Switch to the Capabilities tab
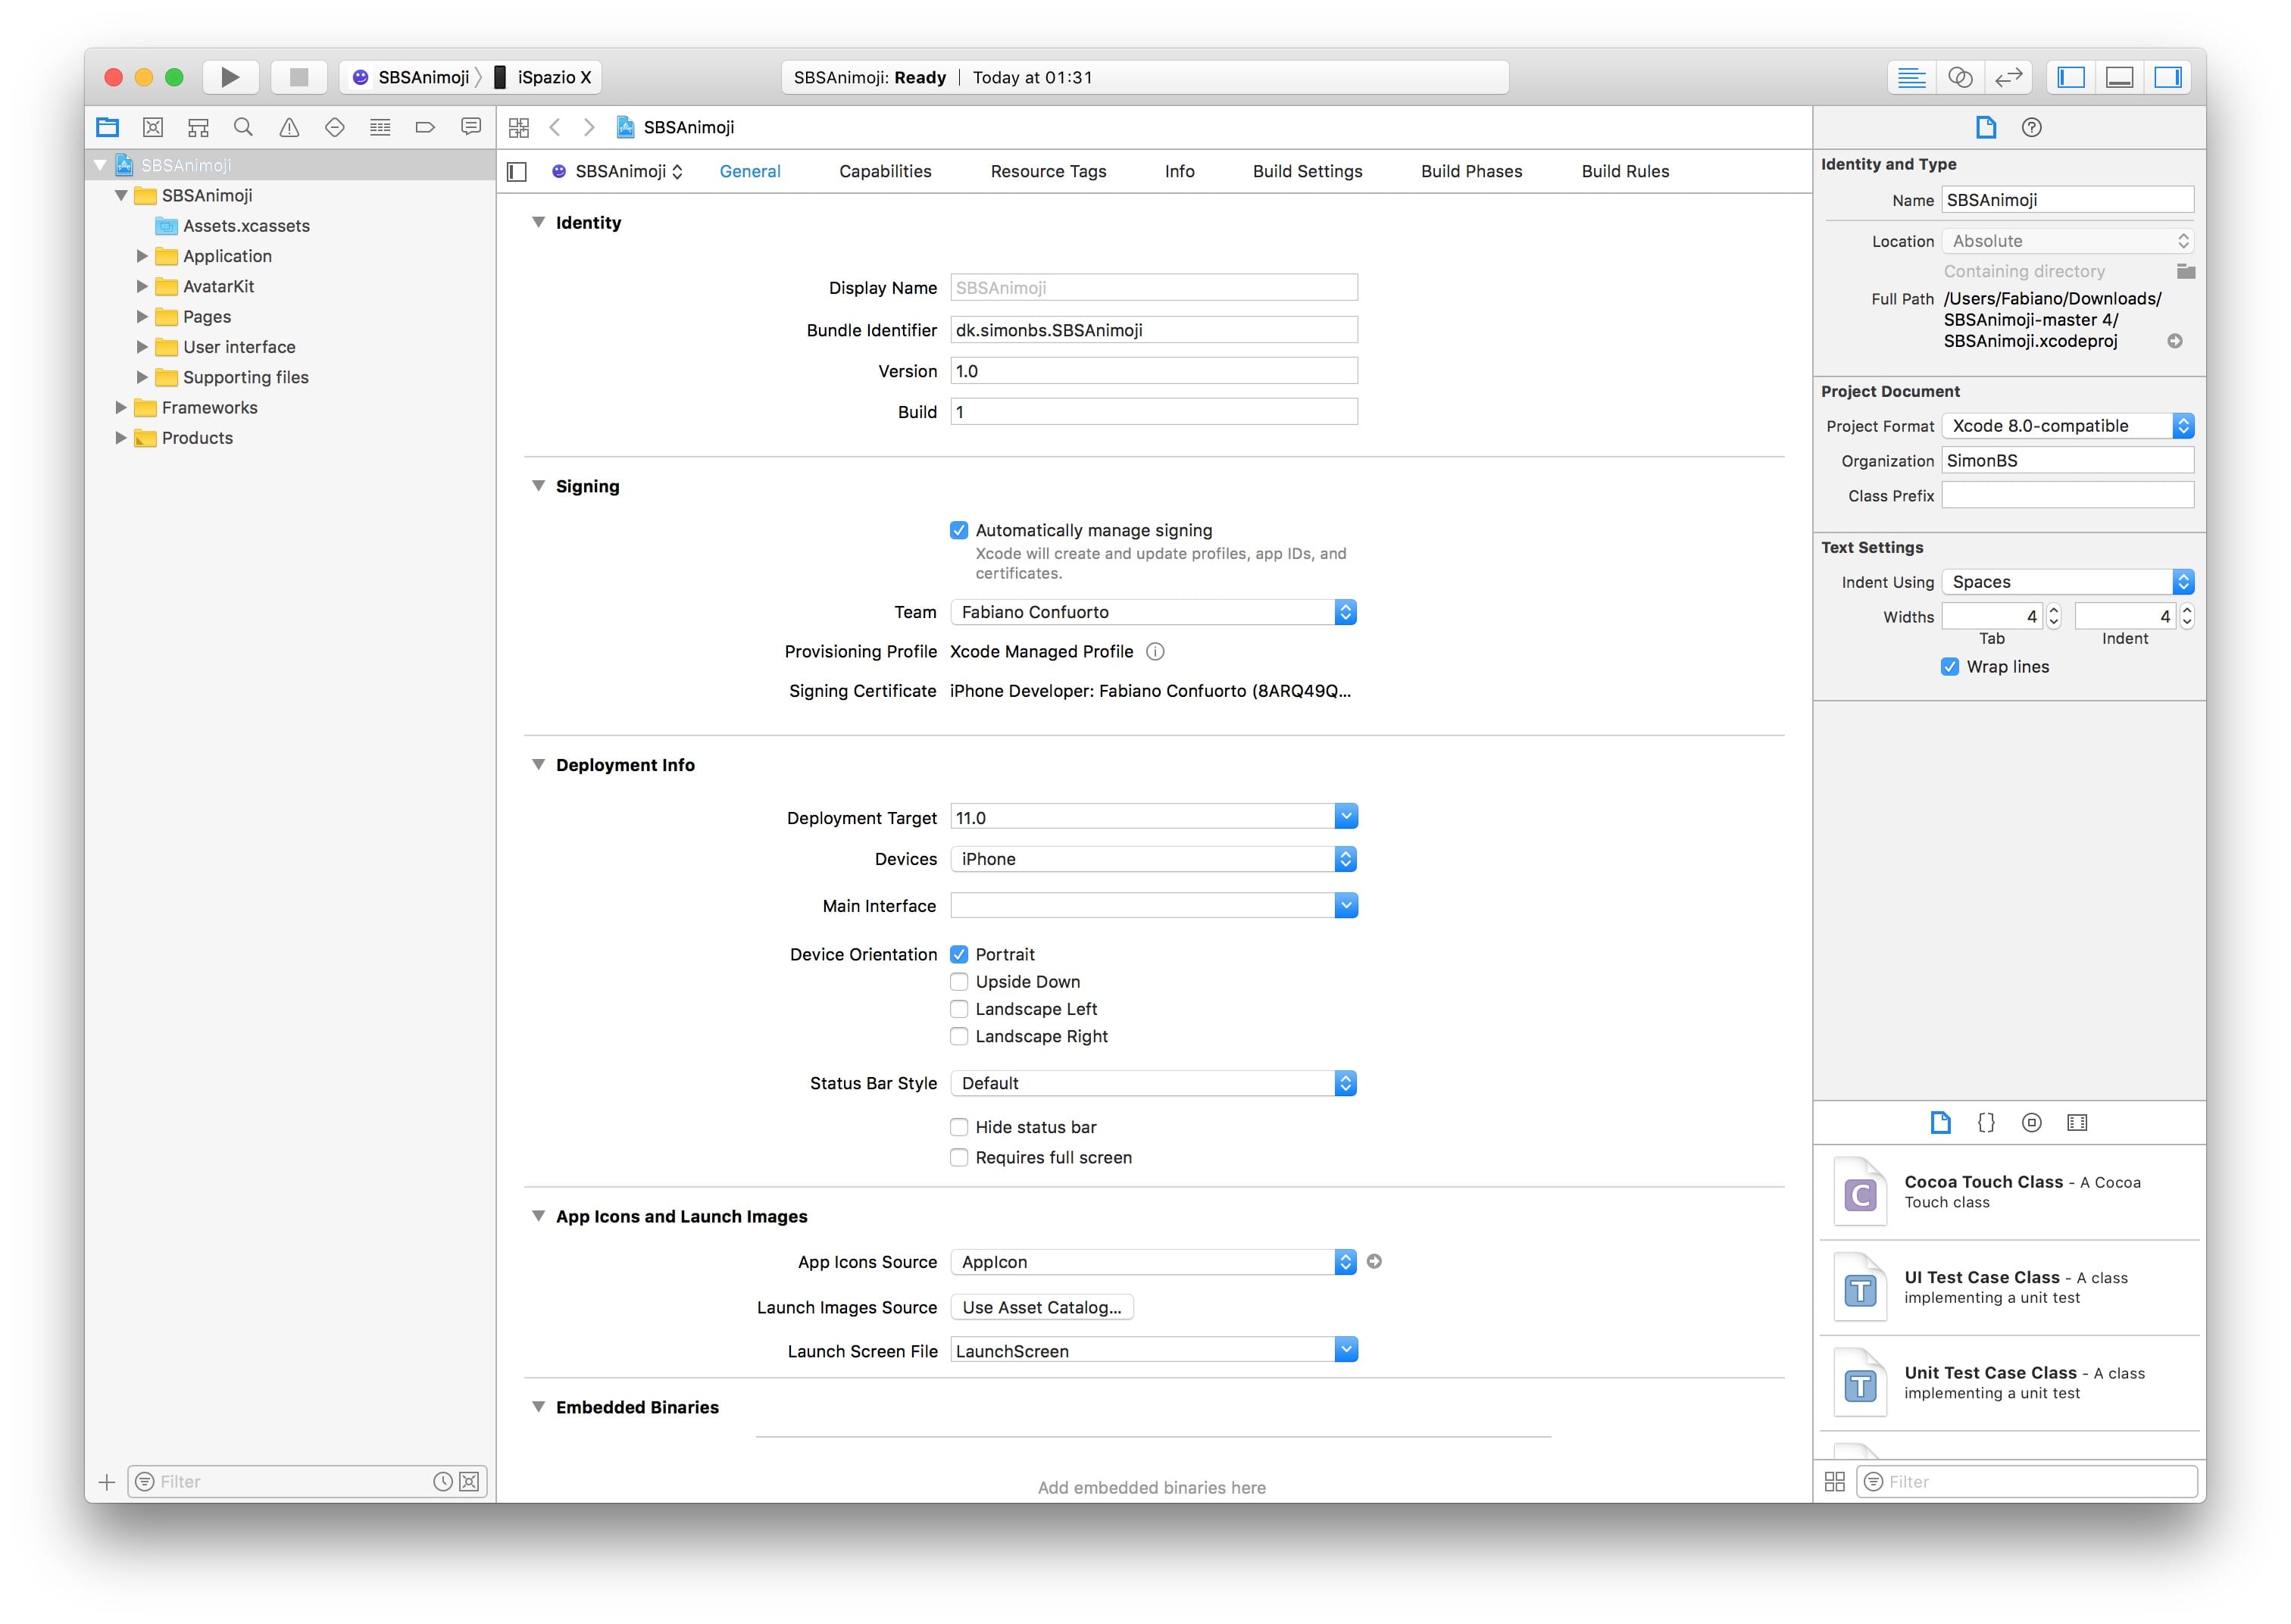 coord(885,171)
